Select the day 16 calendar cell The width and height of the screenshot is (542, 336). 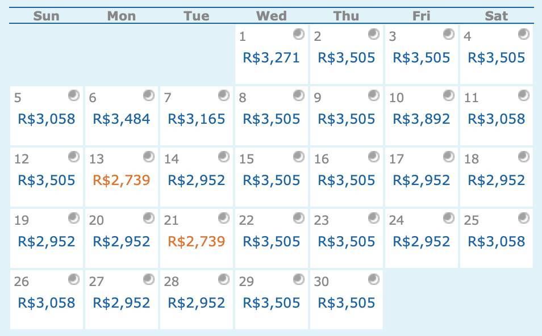(x=347, y=177)
